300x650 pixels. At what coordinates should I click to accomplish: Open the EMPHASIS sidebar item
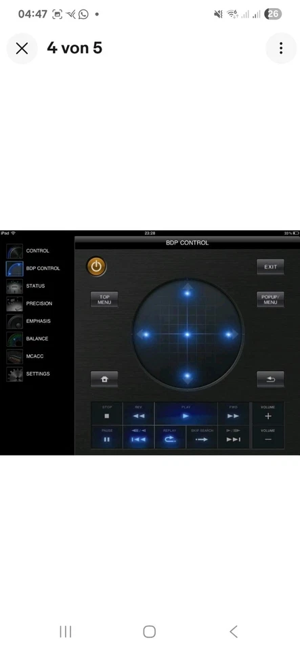click(29, 321)
